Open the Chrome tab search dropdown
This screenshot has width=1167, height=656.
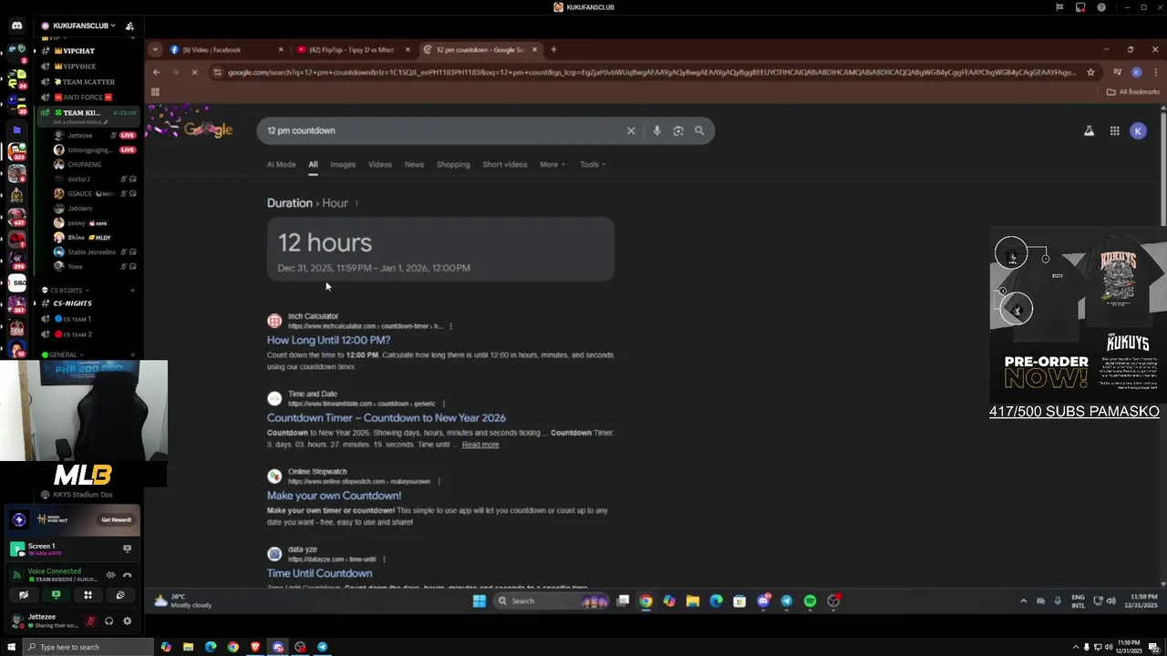click(156, 49)
